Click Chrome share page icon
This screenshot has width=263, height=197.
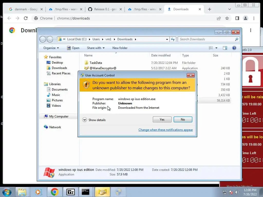tap(219, 18)
